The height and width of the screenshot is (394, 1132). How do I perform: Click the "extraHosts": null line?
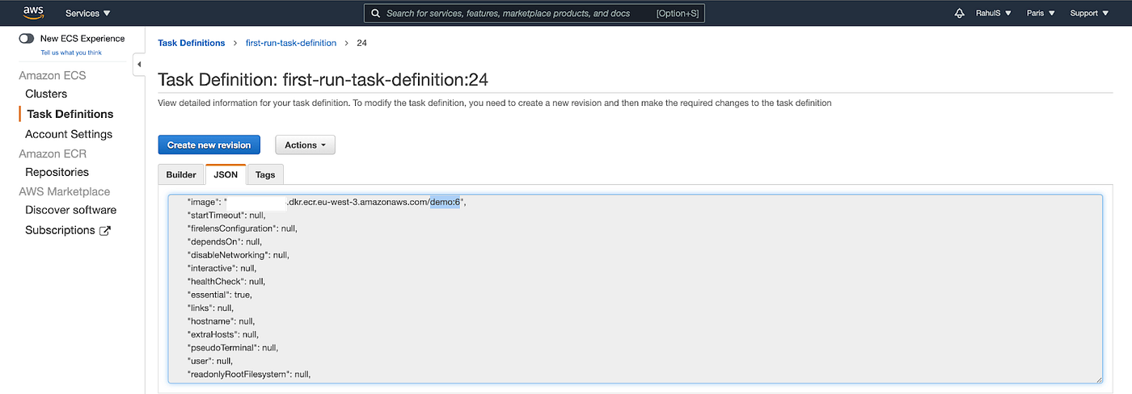[x=223, y=334]
